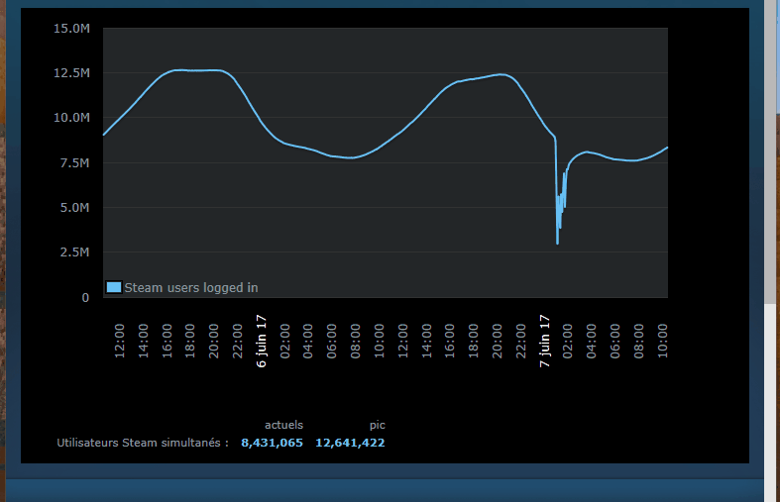Click the 'Utilisateurs Steam simultanés :' label
The height and width of the screenshot is (502, 780).
tap(143, 443)
